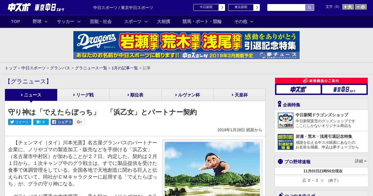The image size is (373, 196).
Task: Open the 芸能・社会 menu item
Action: [101, 21]
